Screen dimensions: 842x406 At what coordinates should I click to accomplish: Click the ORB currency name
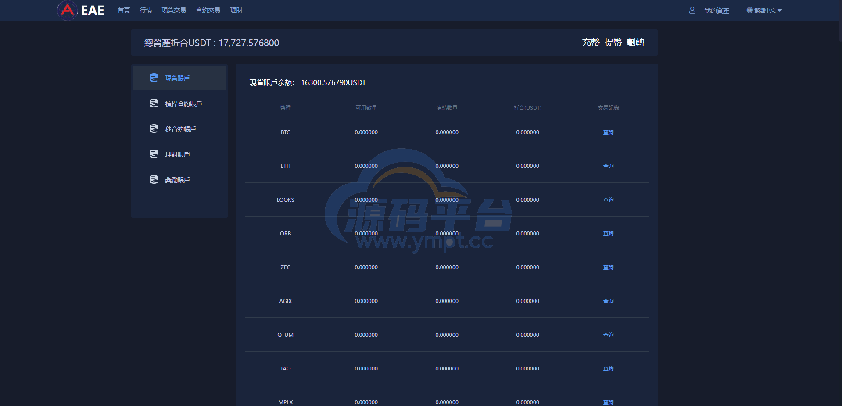[285, 234]
